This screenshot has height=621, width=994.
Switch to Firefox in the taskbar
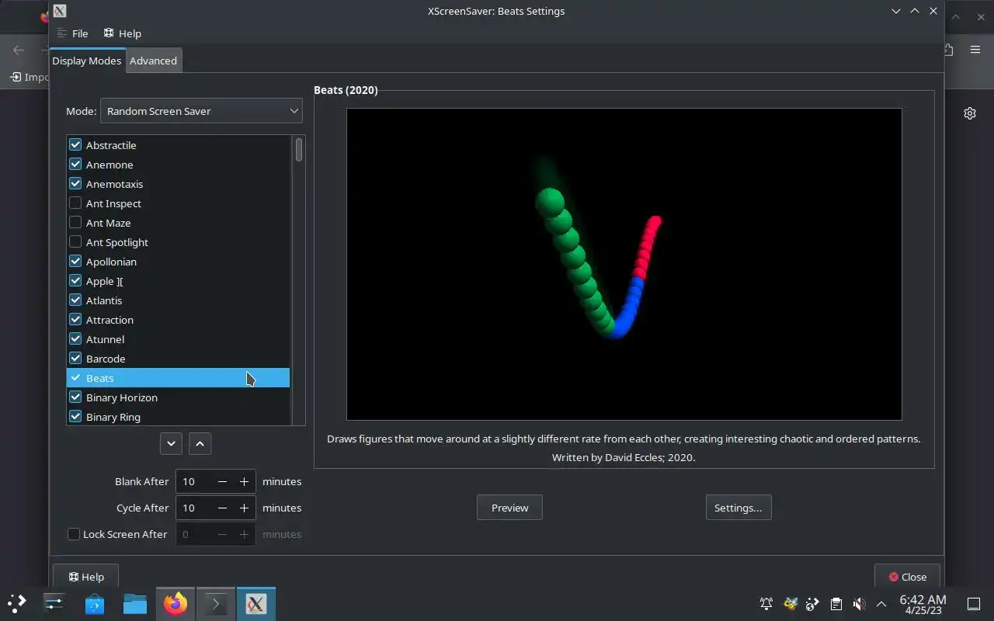(176, 603)
